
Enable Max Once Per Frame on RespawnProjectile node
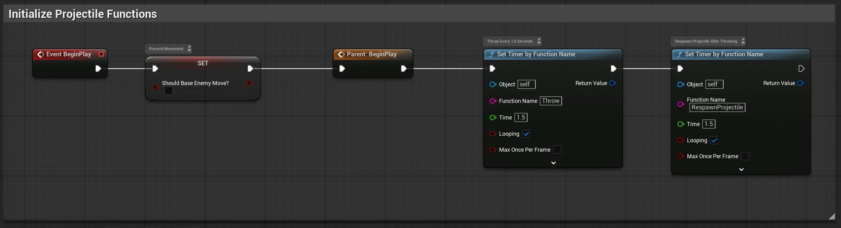tap(745, 156)
